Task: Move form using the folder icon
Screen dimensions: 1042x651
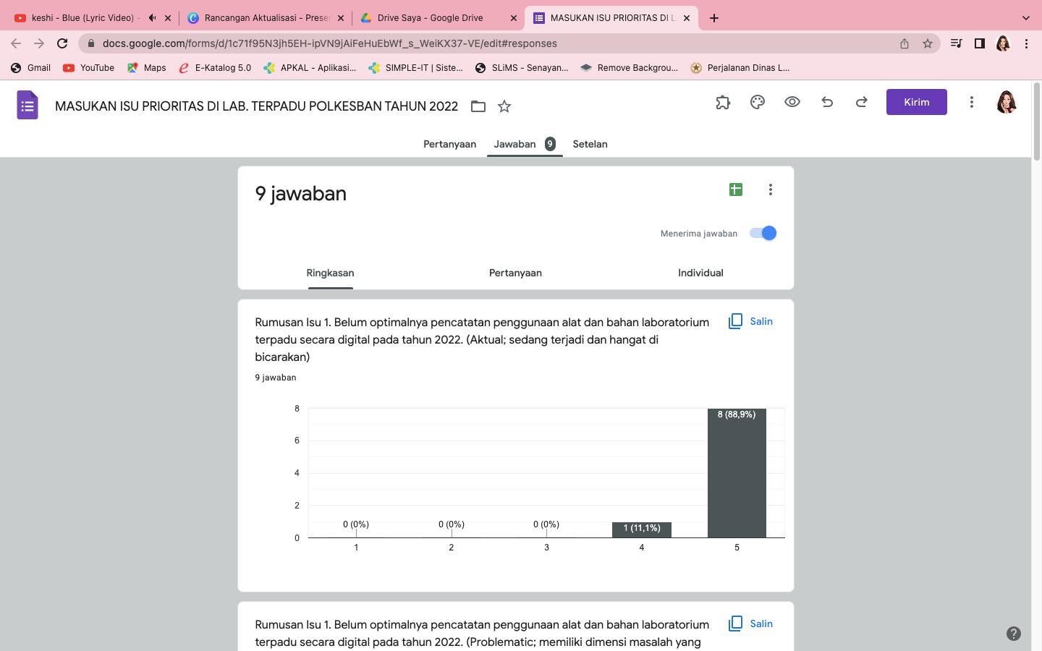Action: (478, 106)
